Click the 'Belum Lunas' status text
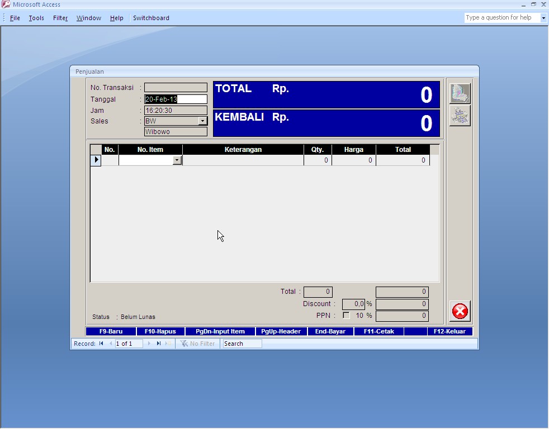The height and width of the screenshot is (429, 549). click(138, 317)
